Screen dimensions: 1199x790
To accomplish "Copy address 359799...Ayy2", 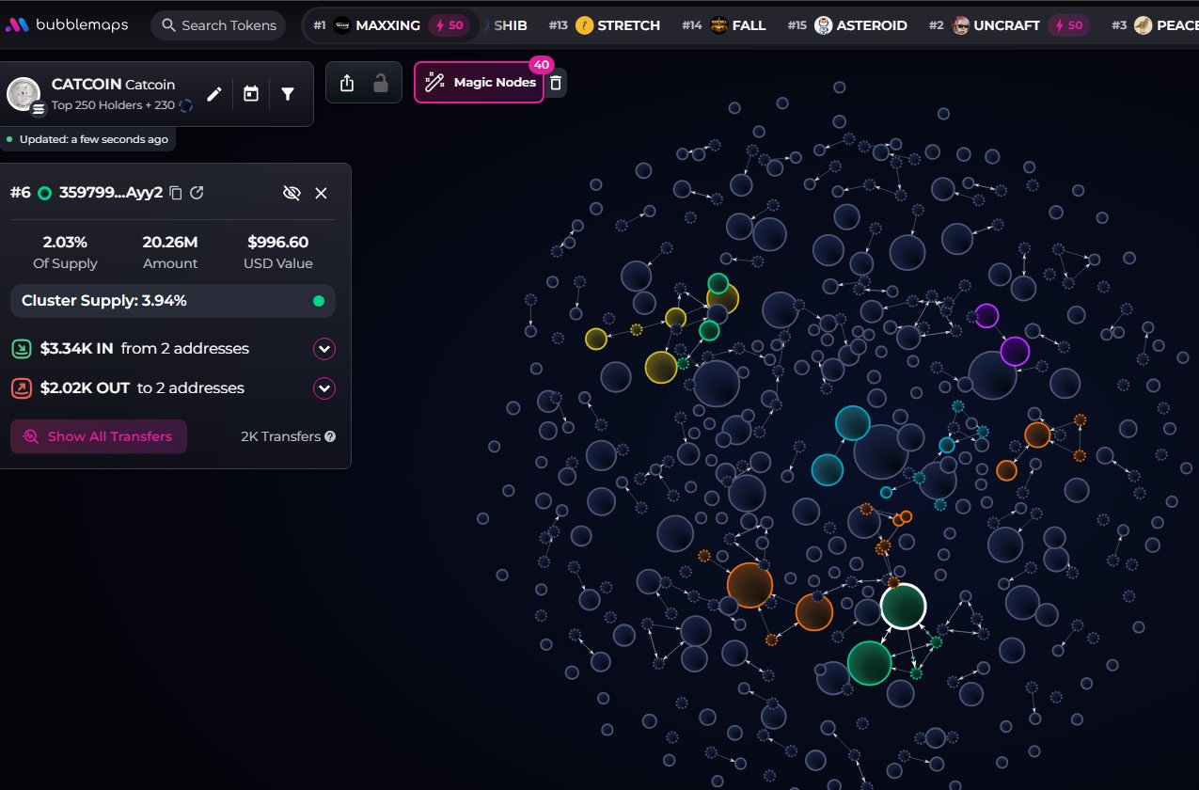I will (176, 193).
